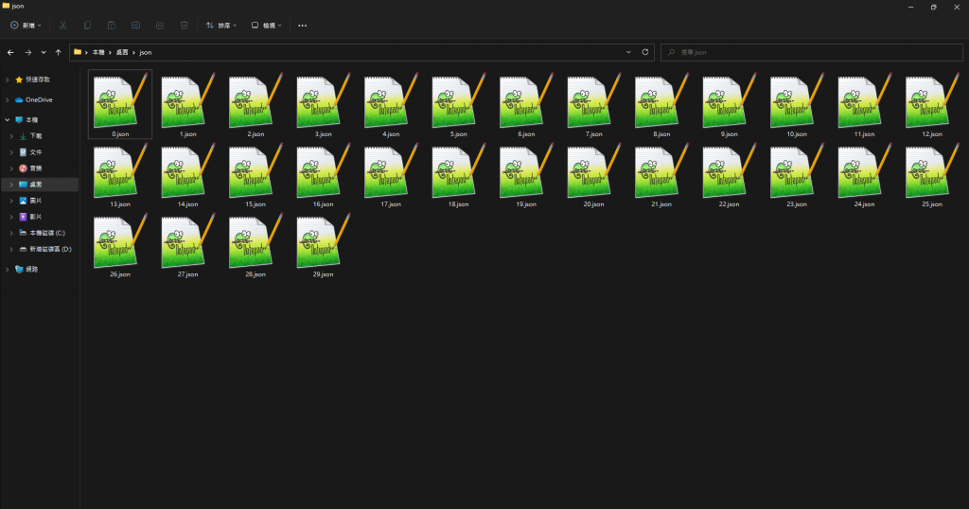Select the 26.json file icon
This screenshot has height=509, width=969.
(x=120, y=240)
